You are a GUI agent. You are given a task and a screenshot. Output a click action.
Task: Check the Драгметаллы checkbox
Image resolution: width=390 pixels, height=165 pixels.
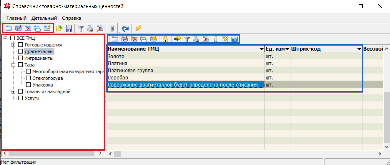(20, 51)
